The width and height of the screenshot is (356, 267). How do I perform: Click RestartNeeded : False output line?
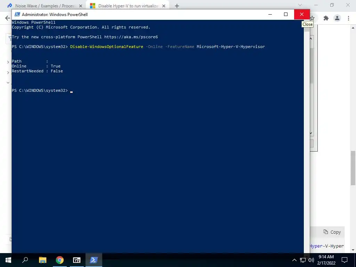click(x=37, y=71)
